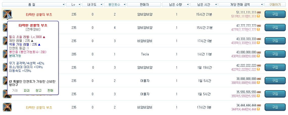
Task: Buy the item priced 51,111,111,111 with 구입
Action: click(275, 14)
